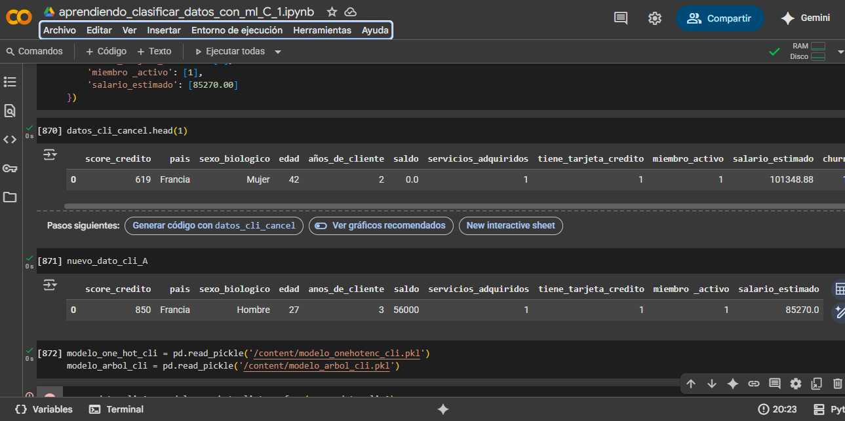Viewport: 845px width, 421px height.
Task: Click the 20:23 status indicator at the bottom
Action: coord(777,409)
